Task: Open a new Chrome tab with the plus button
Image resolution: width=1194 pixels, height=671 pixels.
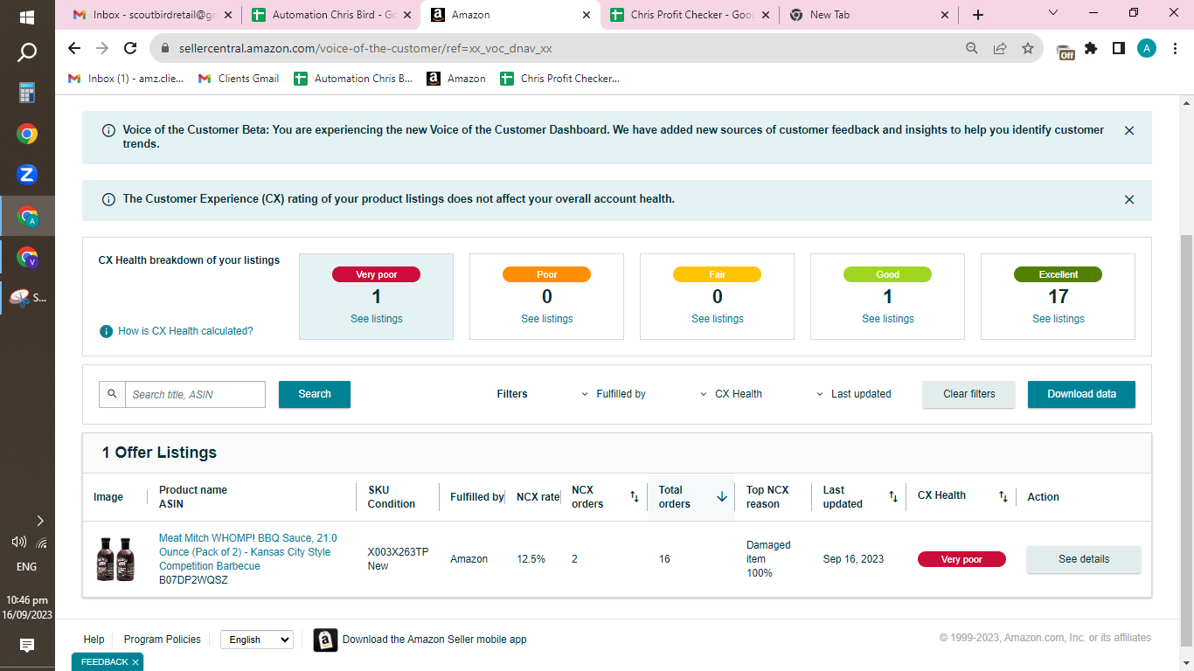Action: (x=978, y=15)
